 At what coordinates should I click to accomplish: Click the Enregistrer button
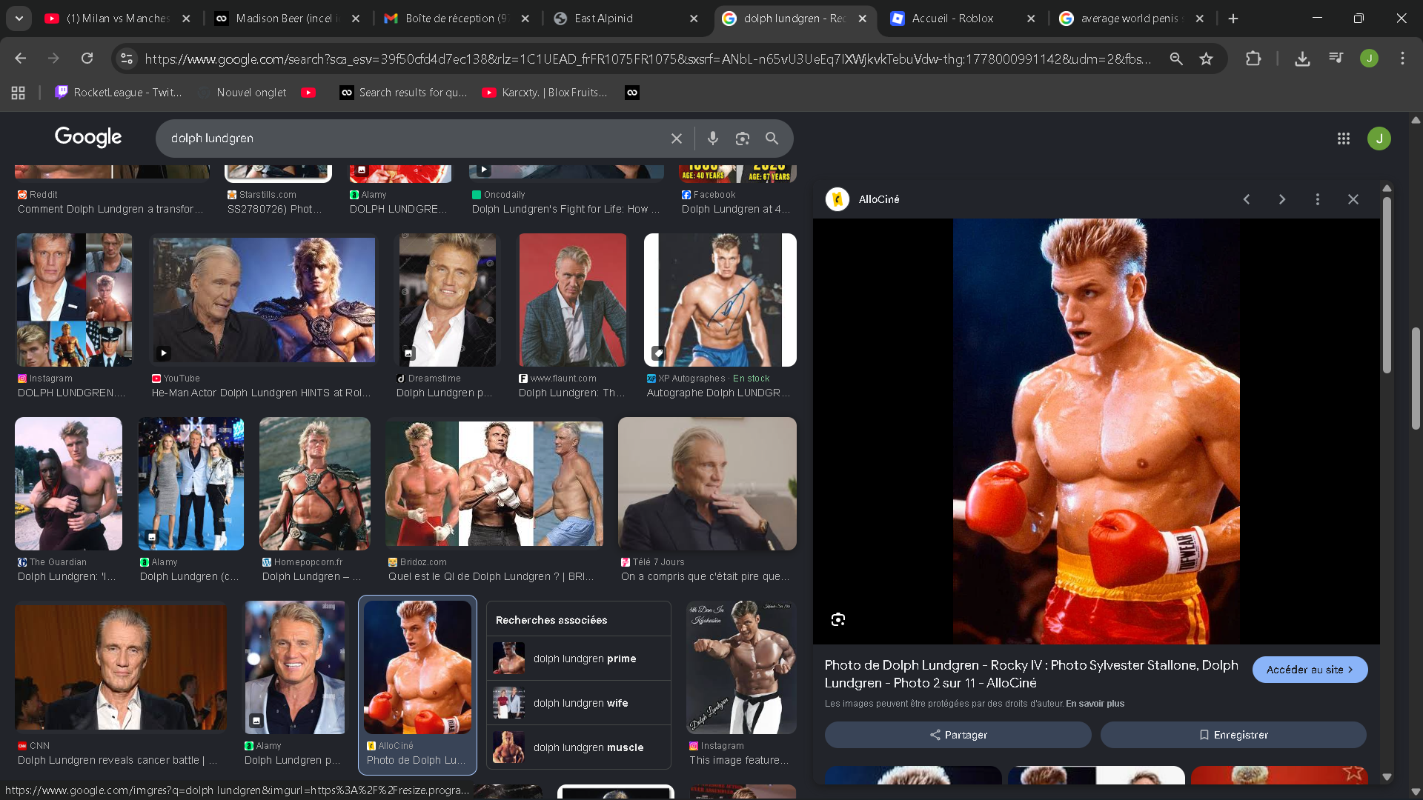1233,735
